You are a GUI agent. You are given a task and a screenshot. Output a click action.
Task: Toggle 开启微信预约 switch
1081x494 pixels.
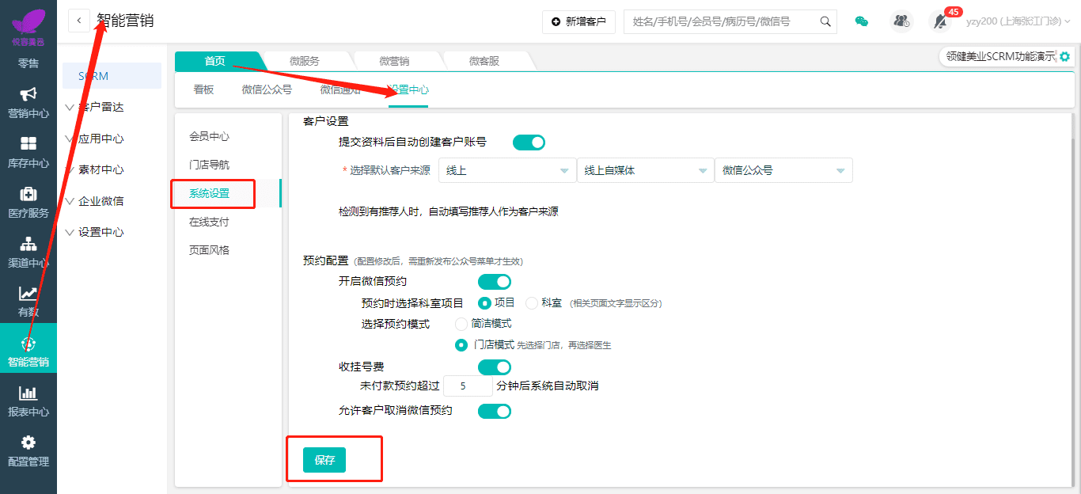pyautogui.click(x=494, y=281)
